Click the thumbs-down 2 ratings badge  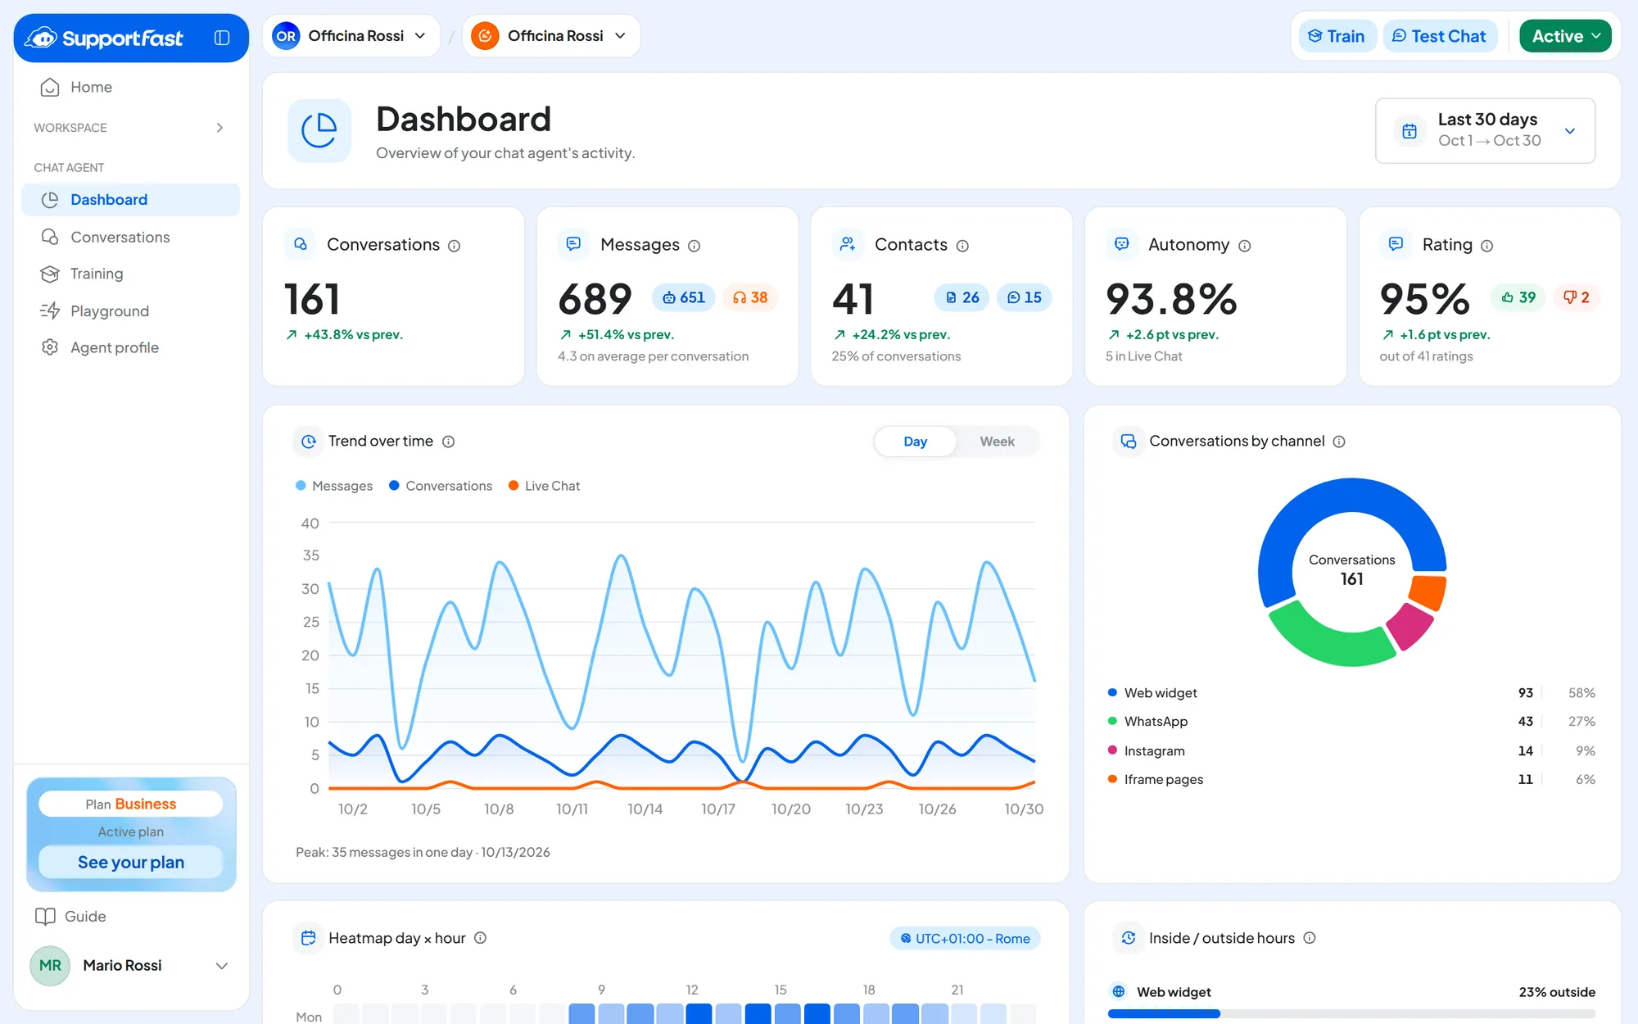click(1576, 297)
